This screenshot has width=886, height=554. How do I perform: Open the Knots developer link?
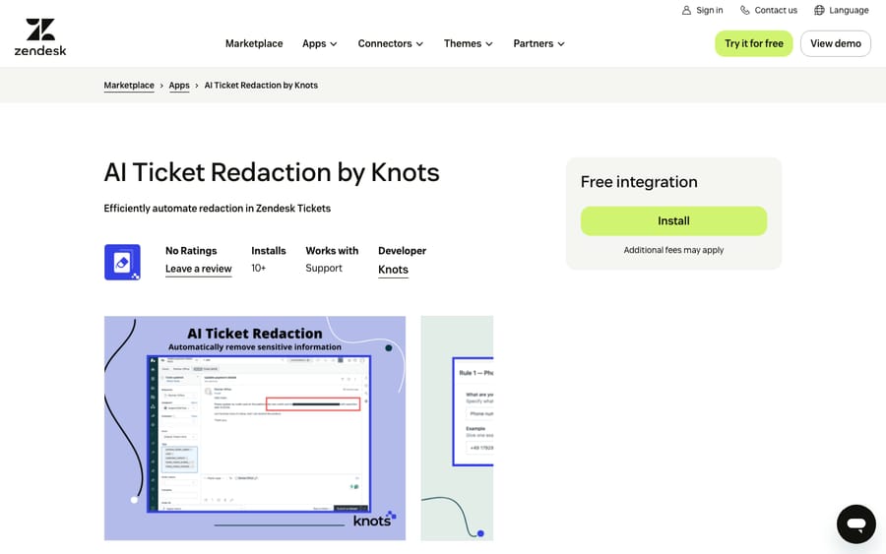[393, 270]
